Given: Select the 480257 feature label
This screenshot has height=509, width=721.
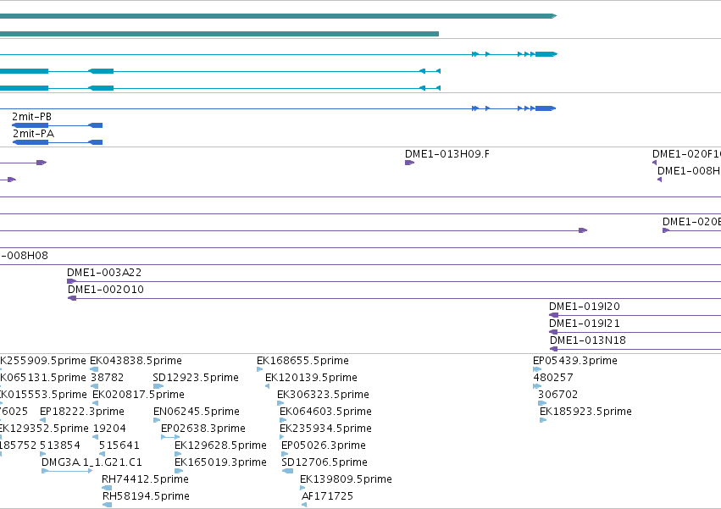Looking at the screenshot, I should (553, 378).
